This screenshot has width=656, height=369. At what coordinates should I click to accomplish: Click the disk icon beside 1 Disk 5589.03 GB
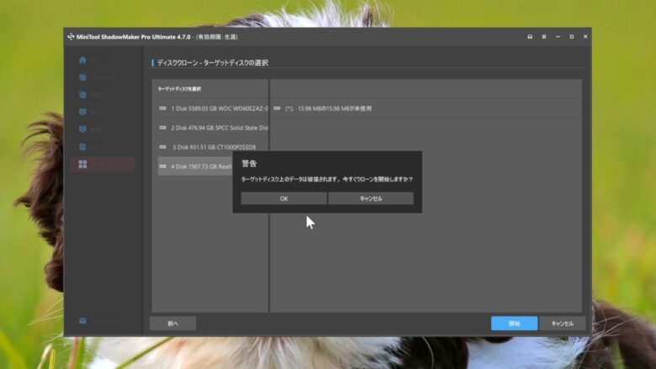[163, 108]
